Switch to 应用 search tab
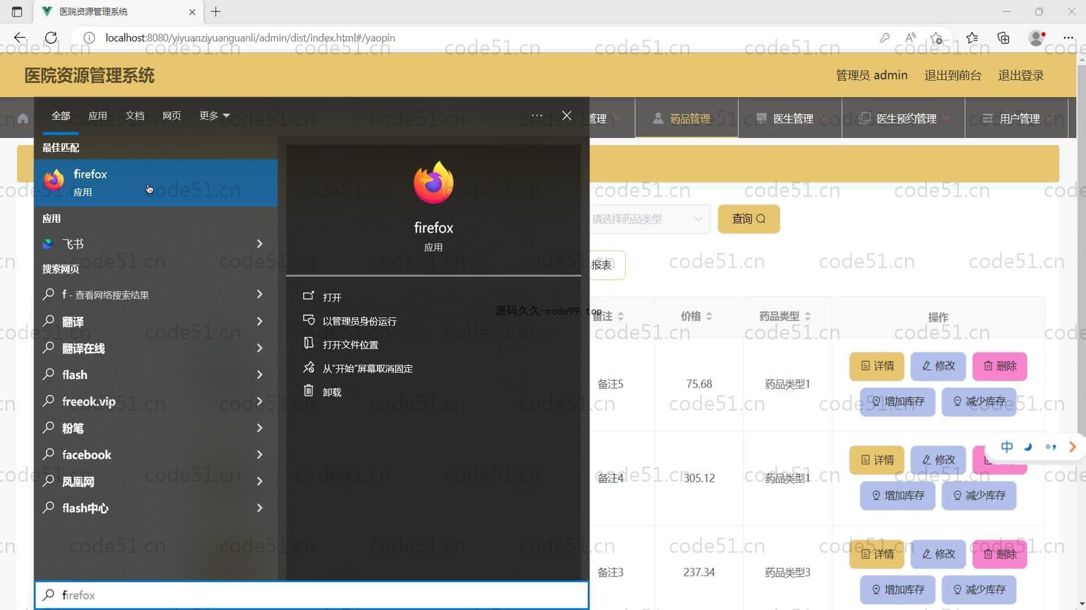Image resolution: width=1086 pixels, height=610 pixels. point(97,116)
